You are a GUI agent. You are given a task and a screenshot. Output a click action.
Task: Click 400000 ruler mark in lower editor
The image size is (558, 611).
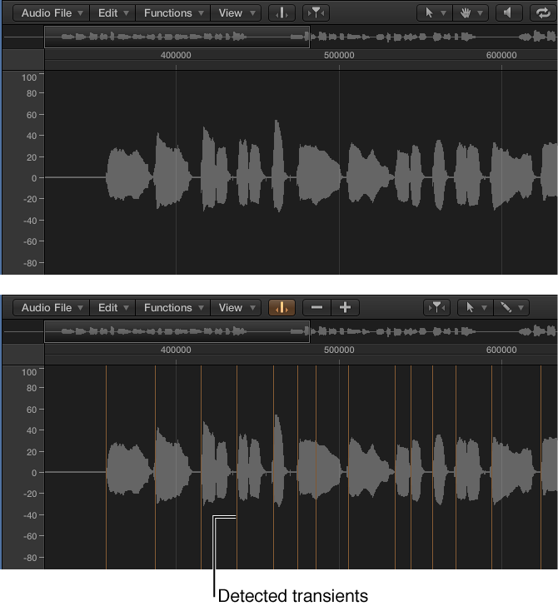tap(176, 350)
